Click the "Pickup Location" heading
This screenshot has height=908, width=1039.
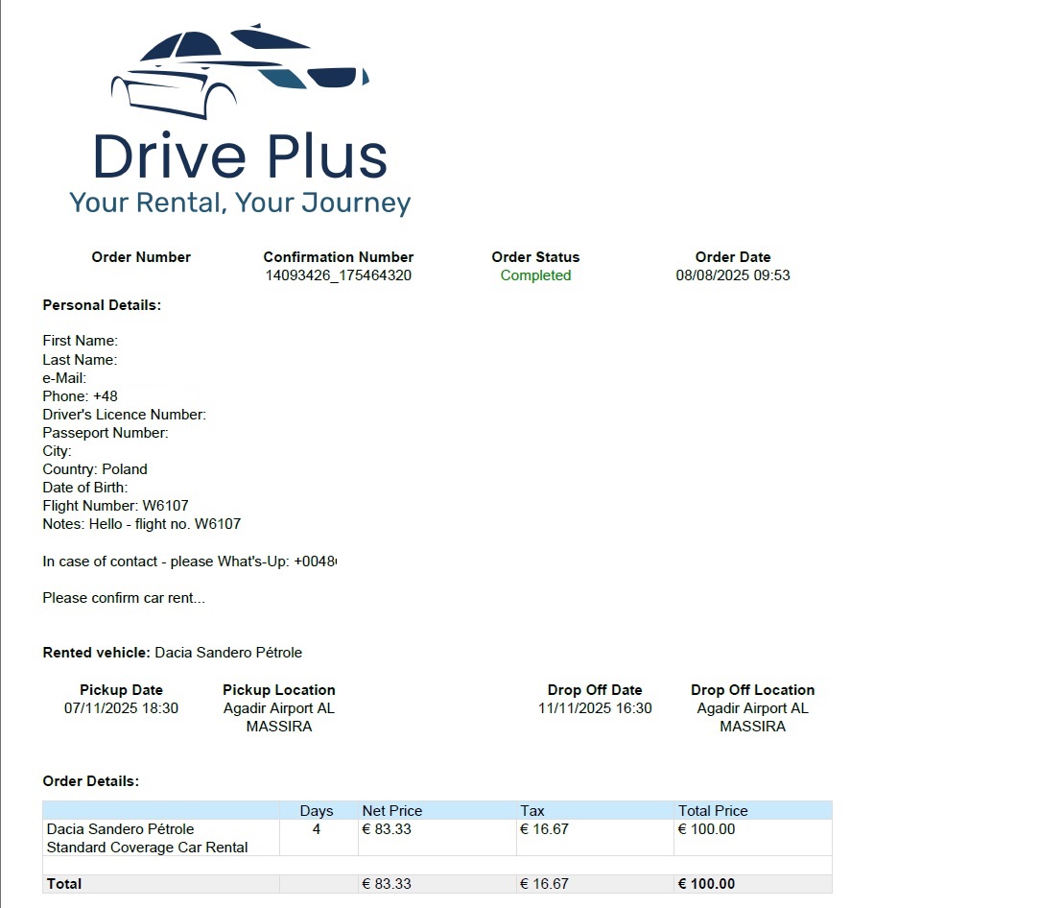279,690
